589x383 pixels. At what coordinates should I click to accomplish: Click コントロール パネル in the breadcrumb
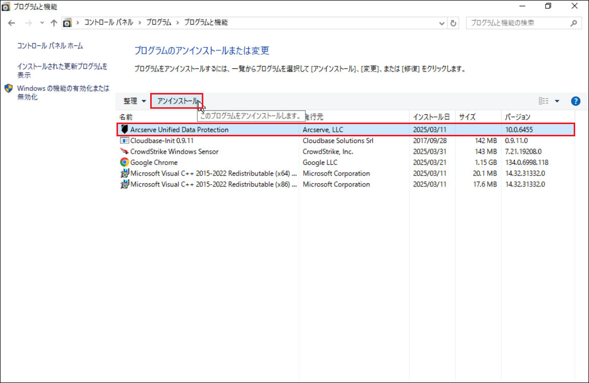click(109, 22)
